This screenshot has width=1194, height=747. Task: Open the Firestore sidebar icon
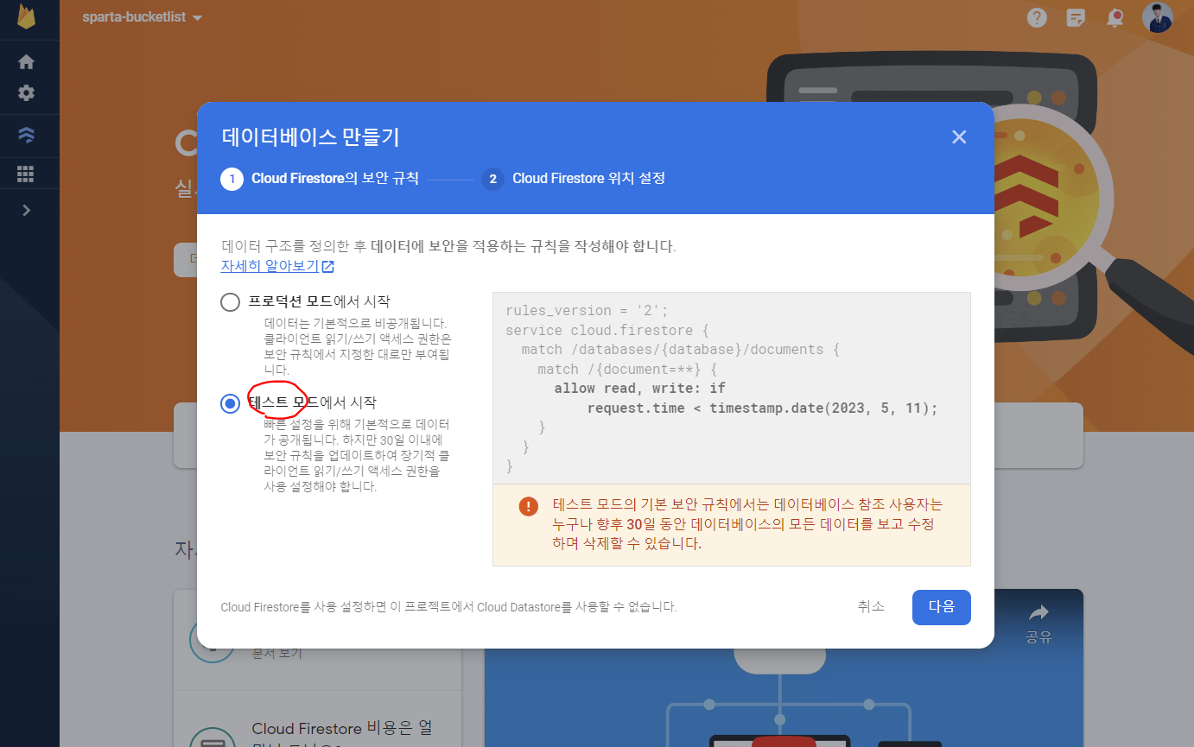tap(26, 136)
